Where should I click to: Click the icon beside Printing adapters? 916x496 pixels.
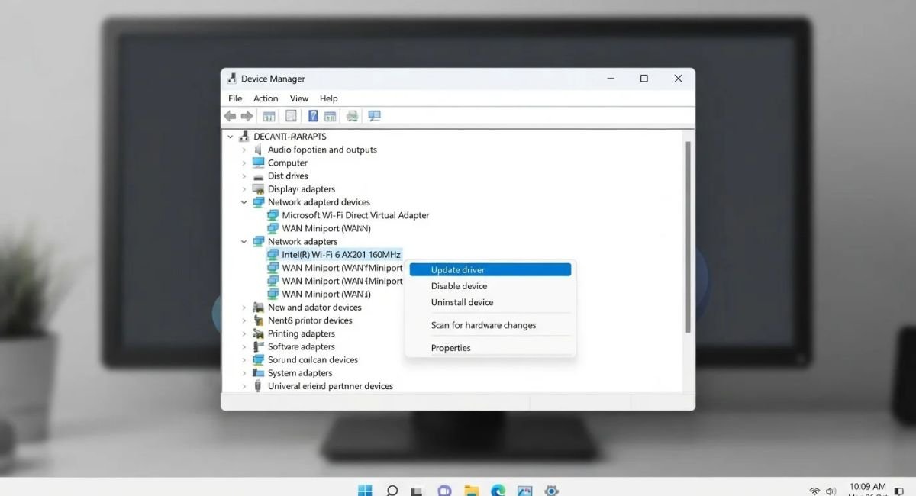click(x=258, y=333)
